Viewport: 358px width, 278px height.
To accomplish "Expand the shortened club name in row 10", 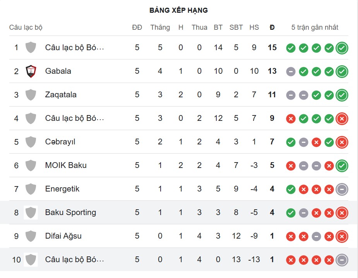I will pos(75,260).
